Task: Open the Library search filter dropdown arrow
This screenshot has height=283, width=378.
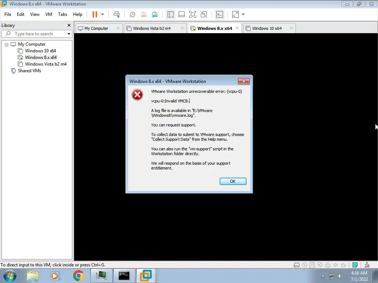Action: click(x=69, y=34)
